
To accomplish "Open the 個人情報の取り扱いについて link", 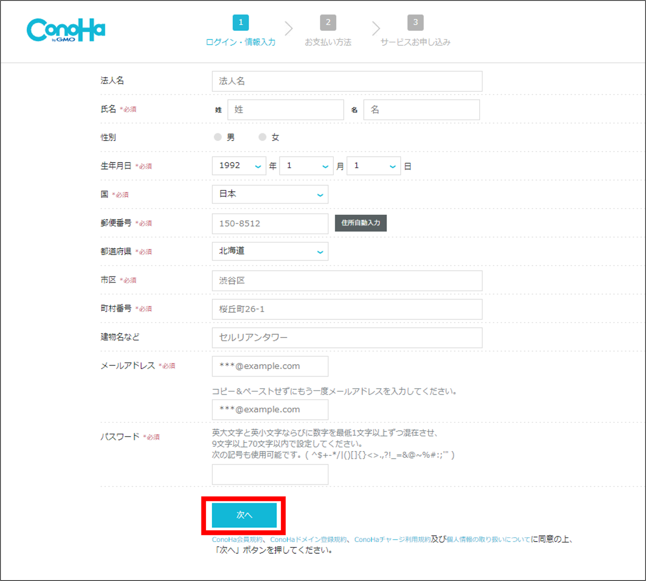I will pyautogui.click(x=488, y=539).
